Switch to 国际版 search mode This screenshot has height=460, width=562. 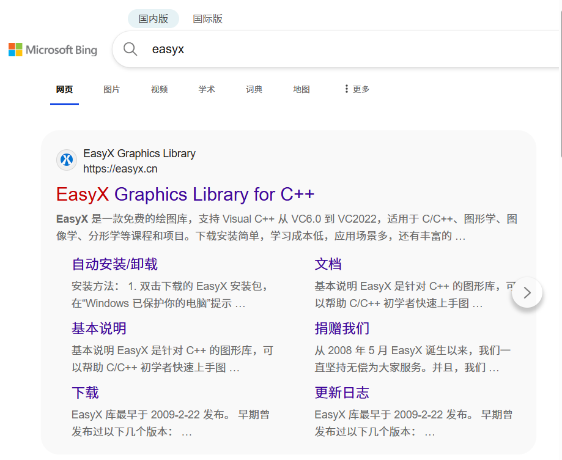[x=208, y=18]
